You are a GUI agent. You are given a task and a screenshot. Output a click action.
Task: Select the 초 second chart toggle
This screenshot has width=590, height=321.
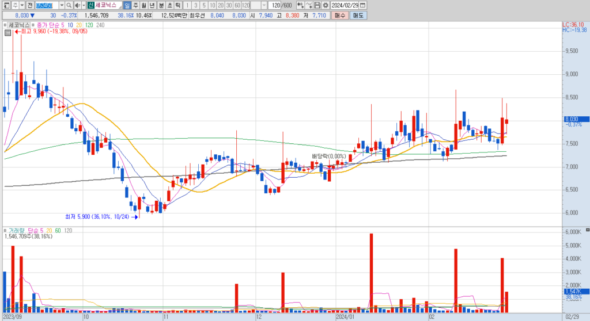tap(169, 5)
